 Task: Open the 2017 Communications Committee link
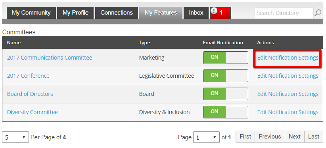(50, 58)
